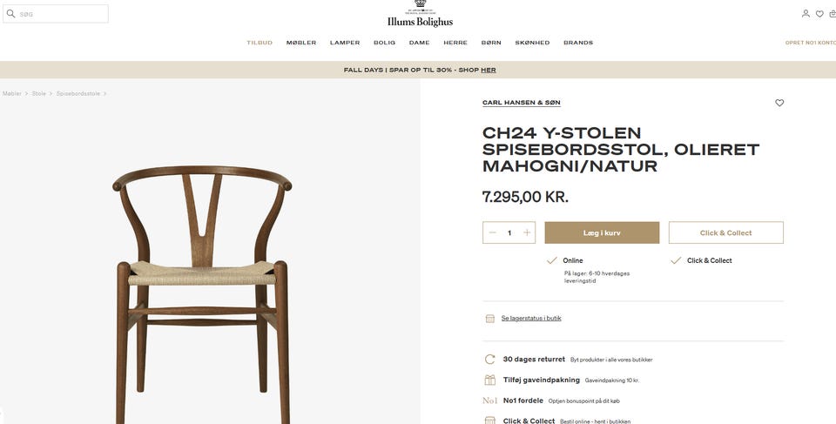Click the search magnifier icon
Screen dimensions: 836x424
10,14
